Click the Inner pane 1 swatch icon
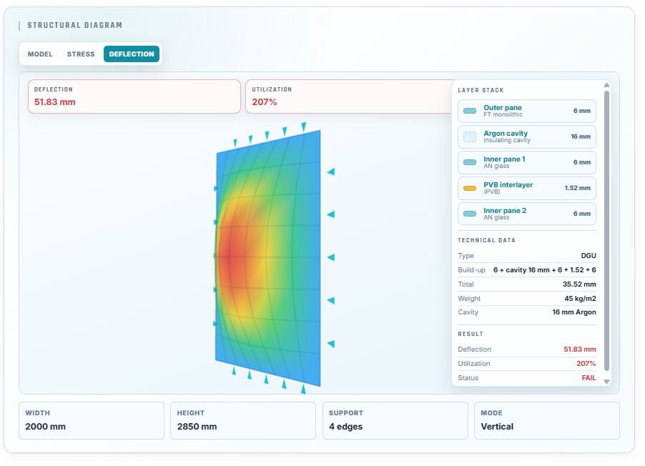The width and height of the screenshot is (645, 466). pyautogui.click(x=470, y=162)
